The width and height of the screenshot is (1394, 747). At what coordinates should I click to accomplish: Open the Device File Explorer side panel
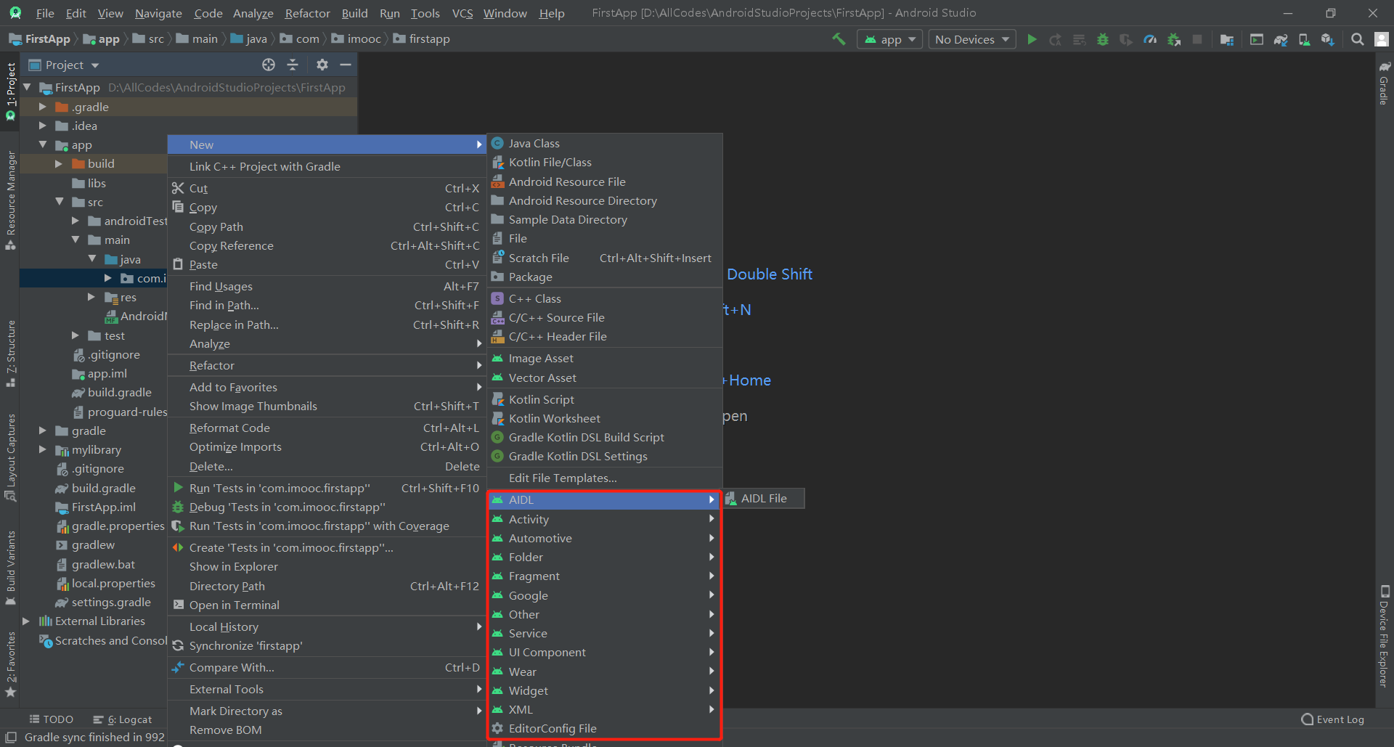(x=1384, y=637)
